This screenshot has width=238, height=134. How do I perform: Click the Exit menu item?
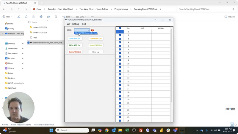pyautogui.click(x=84, y=24)
